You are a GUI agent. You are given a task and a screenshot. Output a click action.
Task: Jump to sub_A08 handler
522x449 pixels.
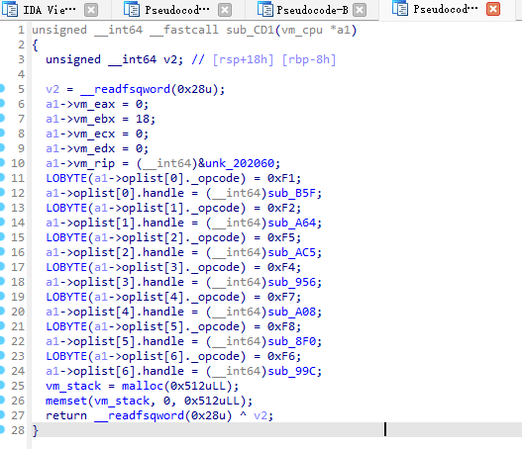pos(292,312)
